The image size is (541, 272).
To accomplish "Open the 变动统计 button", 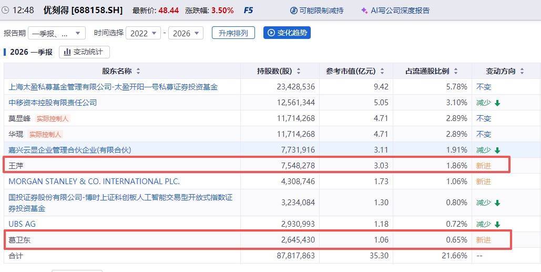I will 84,52.
